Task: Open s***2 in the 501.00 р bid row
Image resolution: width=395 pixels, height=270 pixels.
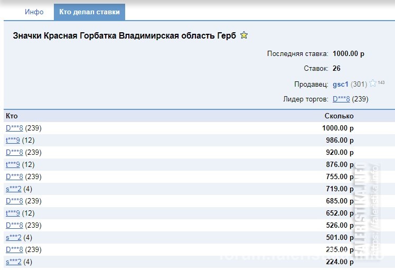Action: coord(14,237)
